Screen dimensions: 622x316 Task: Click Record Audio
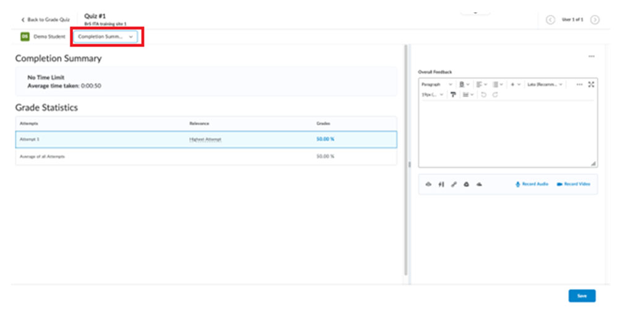click(x=532, y=184)
